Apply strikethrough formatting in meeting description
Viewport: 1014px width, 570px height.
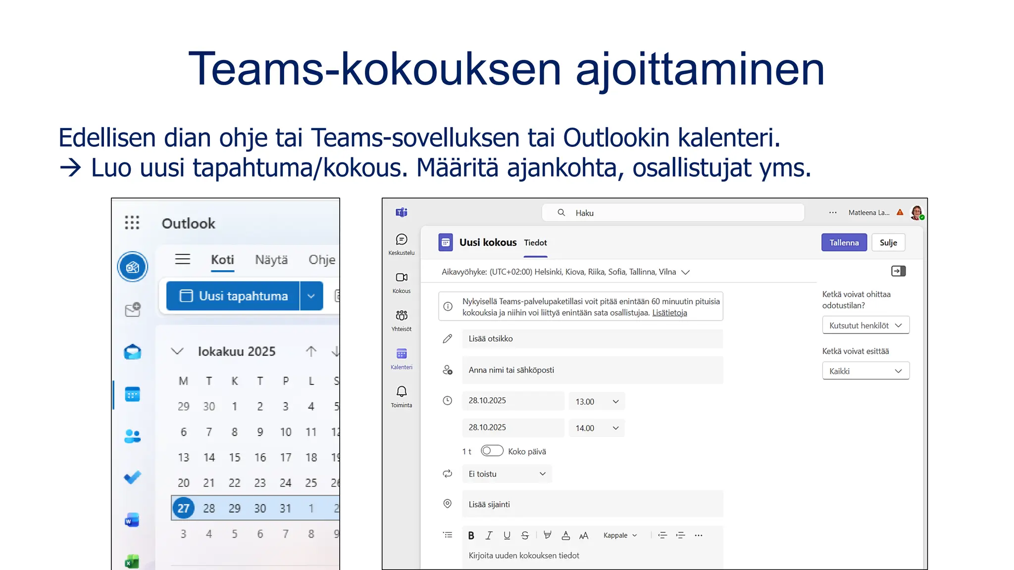pos(525,535)
